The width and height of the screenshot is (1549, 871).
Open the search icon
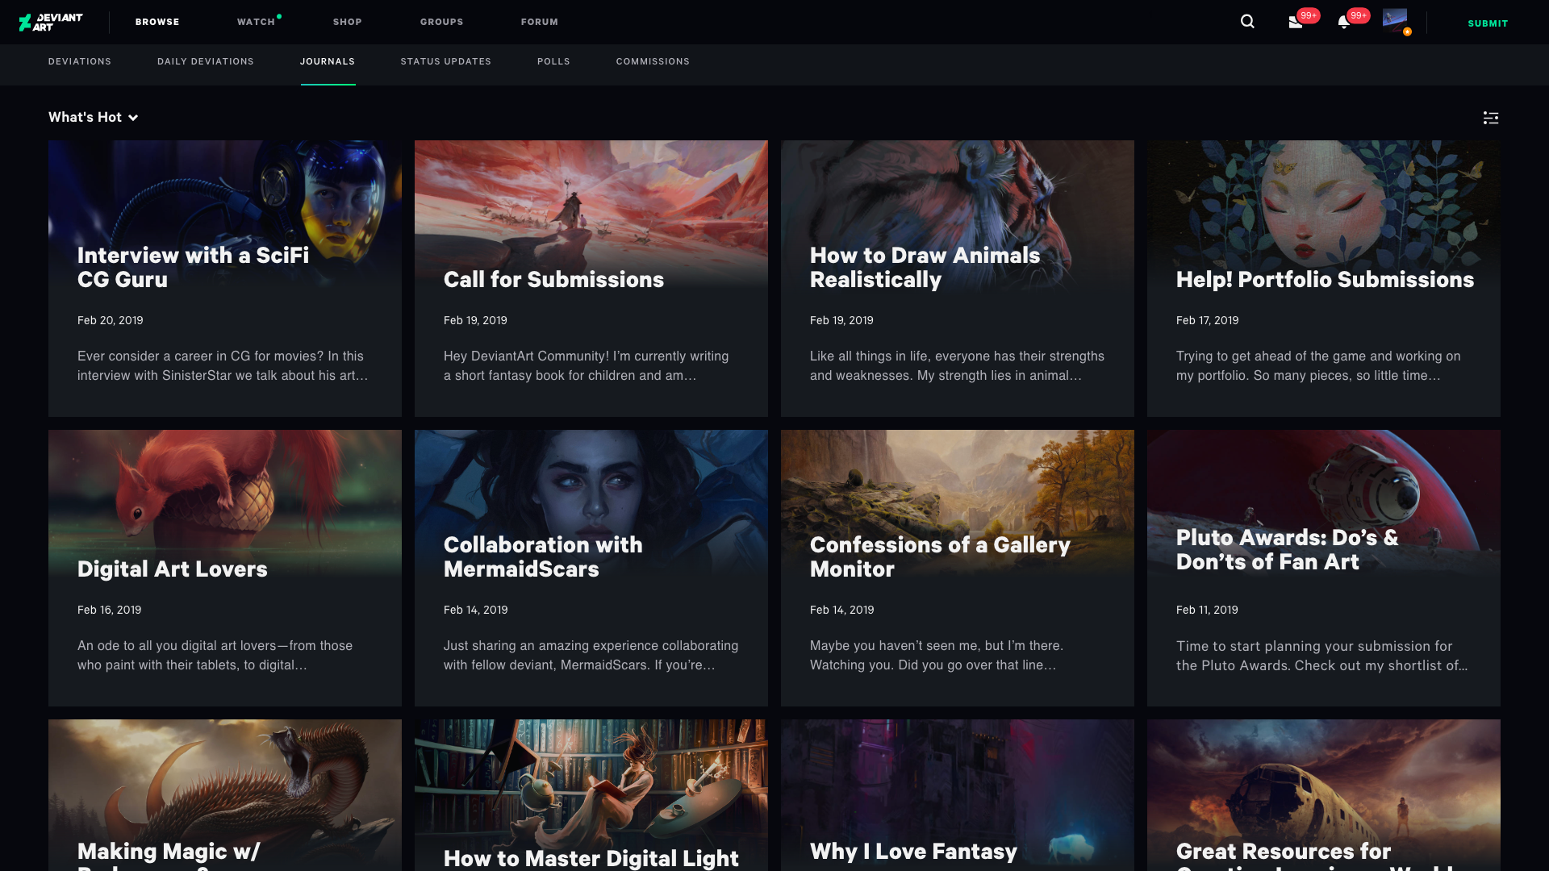(1247, 21)
